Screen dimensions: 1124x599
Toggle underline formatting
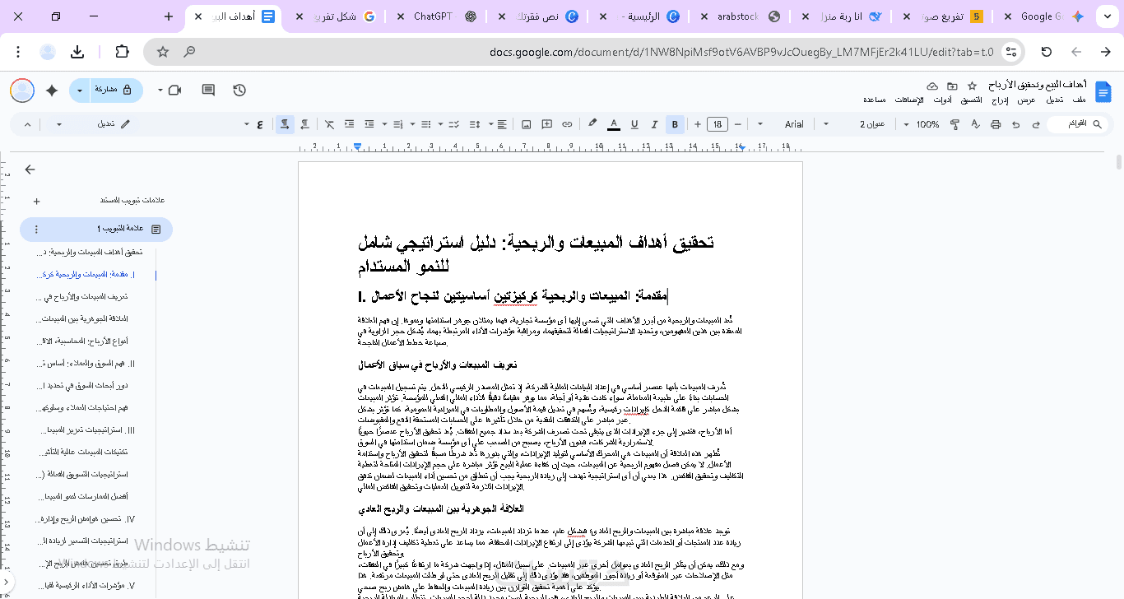pyautogui.click(x=634, y=124)
